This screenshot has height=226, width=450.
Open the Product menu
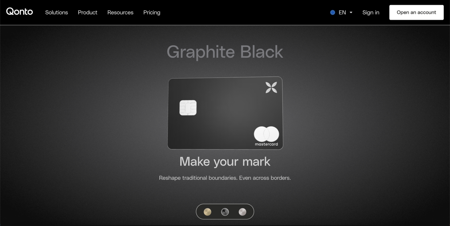click(87, 13)
